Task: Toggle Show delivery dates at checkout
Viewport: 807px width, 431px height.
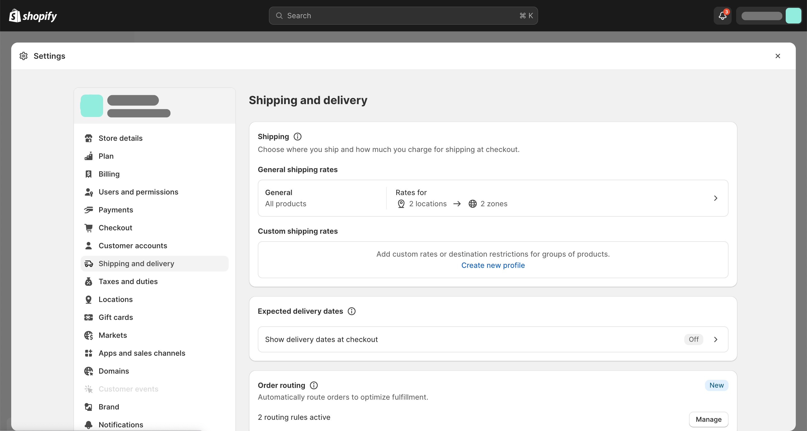Action: 693,339
